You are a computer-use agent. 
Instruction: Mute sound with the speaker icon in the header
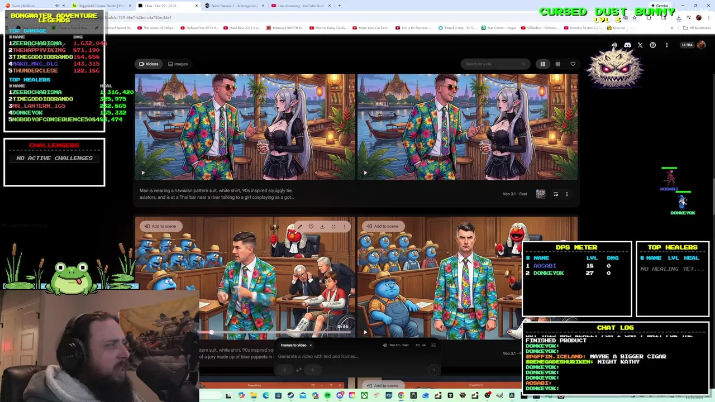pos(614,45)
